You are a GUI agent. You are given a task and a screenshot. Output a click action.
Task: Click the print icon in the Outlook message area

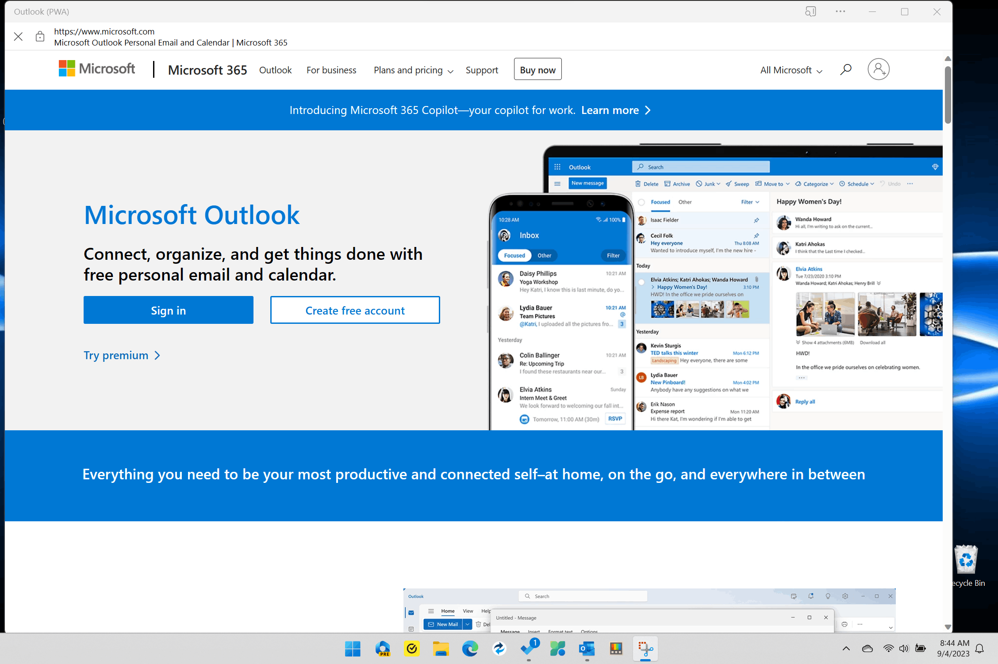844,624
